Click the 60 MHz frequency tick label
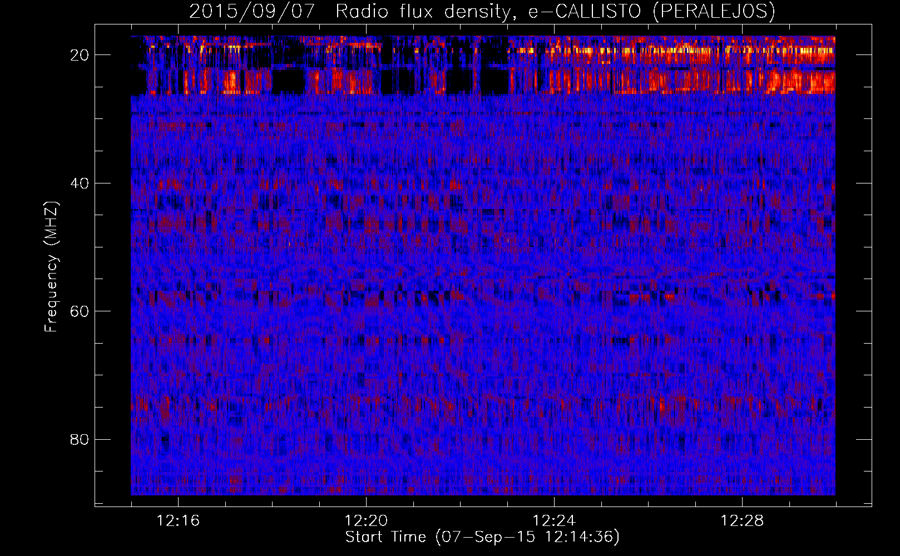The width and height of the screenshot is (900, 556). coord(80,311)
